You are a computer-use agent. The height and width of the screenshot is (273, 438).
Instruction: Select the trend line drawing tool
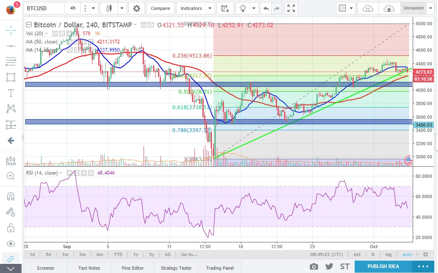(x=11, y=46)
